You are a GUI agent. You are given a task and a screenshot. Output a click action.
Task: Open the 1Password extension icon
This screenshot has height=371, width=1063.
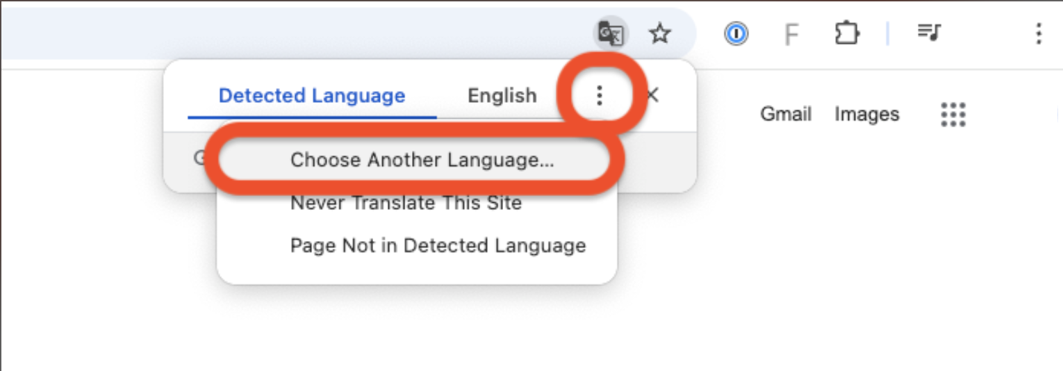(x=735, y=33)
